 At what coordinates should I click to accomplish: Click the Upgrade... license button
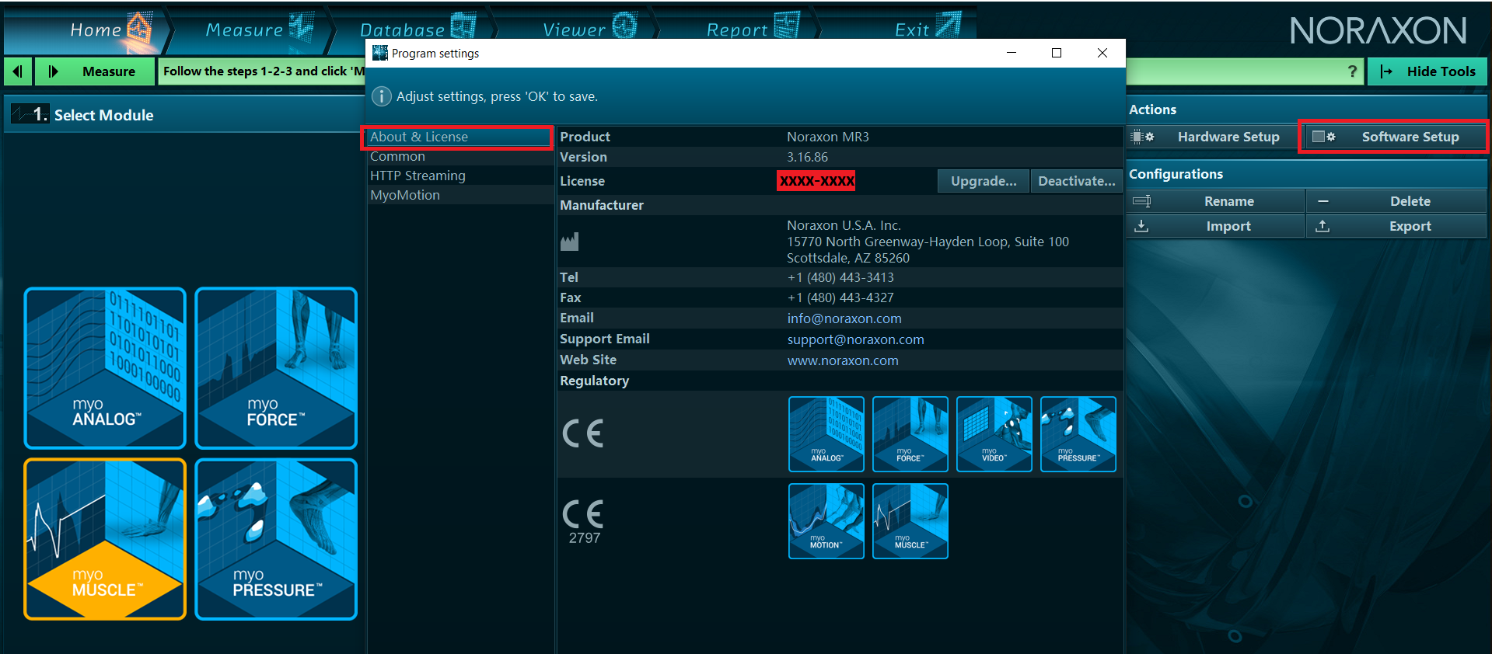(x=984, y=181)
